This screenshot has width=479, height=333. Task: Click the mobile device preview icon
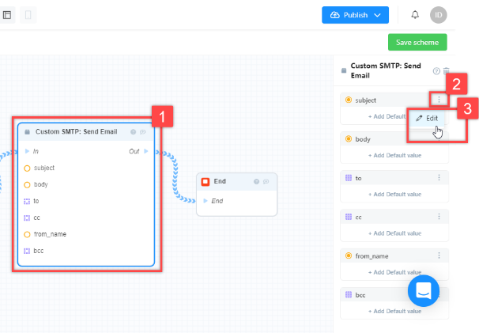(x=28, y=15)
